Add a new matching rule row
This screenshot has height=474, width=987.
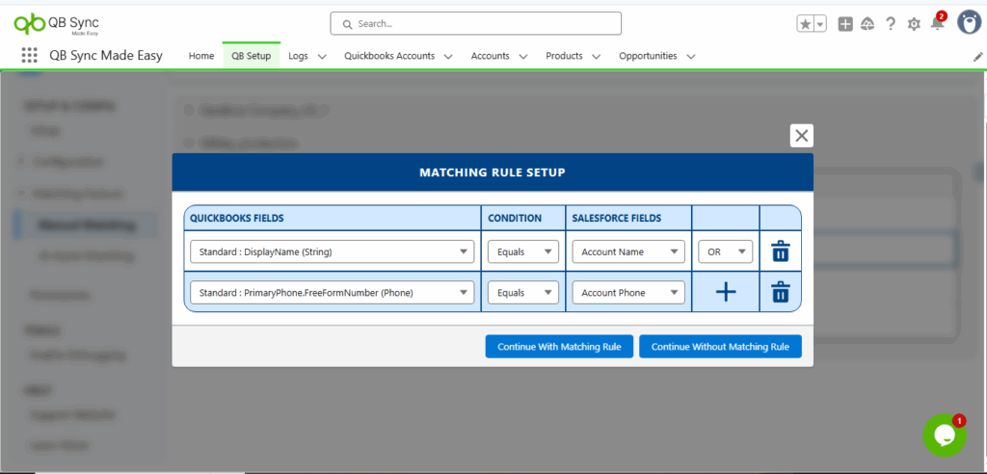[x=725, y=292]
